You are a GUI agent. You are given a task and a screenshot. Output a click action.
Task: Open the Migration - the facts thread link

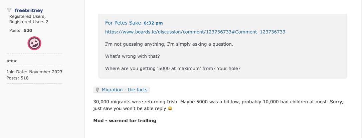[125, 90]
